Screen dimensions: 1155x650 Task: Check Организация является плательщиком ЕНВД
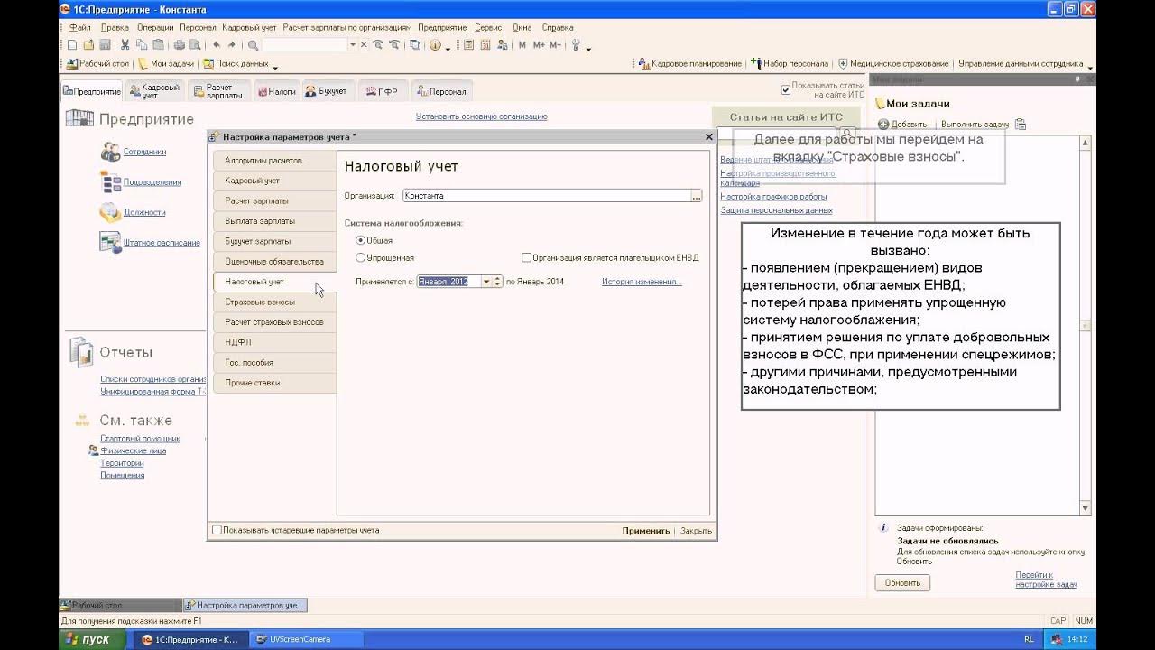pos(526,257)
